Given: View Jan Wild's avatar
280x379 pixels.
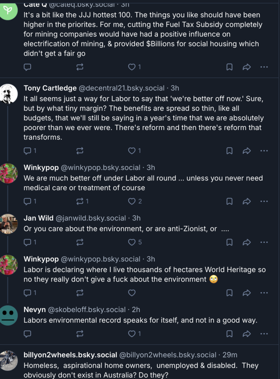Looking at the screenshot, I should (9, 224).
